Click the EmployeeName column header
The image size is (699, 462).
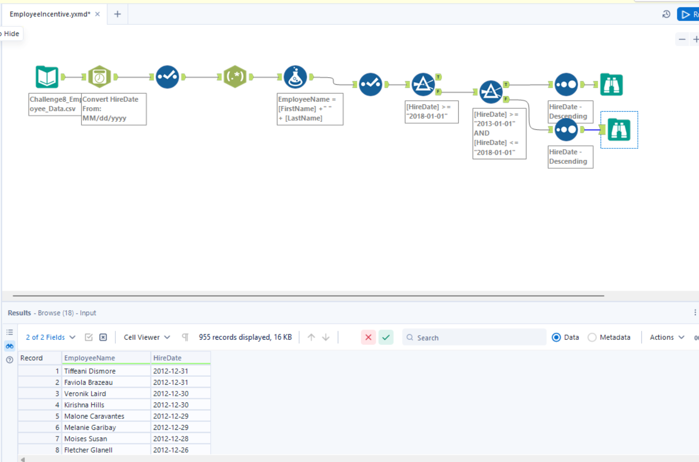click(x=106, y=358)
